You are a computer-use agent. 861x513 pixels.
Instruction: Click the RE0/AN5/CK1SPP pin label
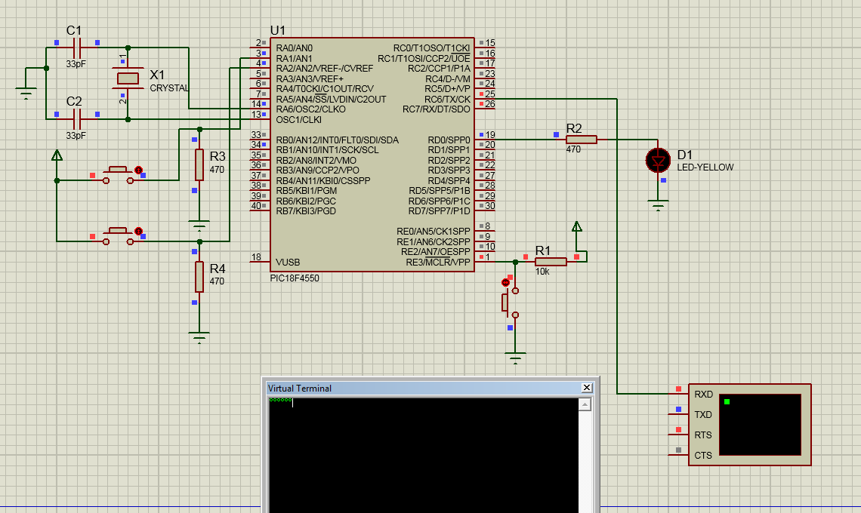tap(434, 232)
